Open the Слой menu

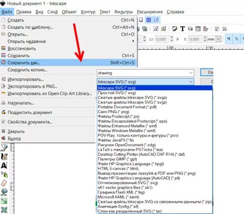tap(52, 12)
